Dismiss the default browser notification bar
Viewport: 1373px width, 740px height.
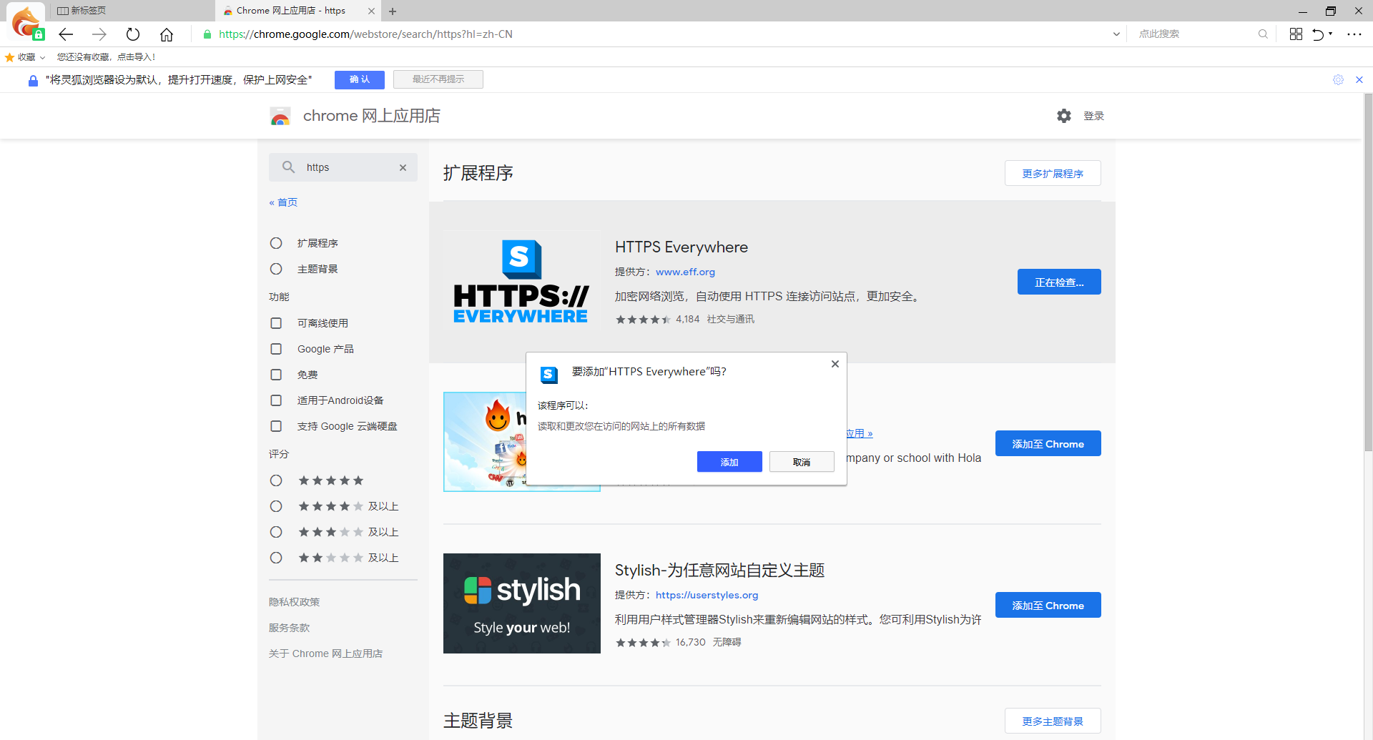pyautogui.click(x=1359, y=80)
